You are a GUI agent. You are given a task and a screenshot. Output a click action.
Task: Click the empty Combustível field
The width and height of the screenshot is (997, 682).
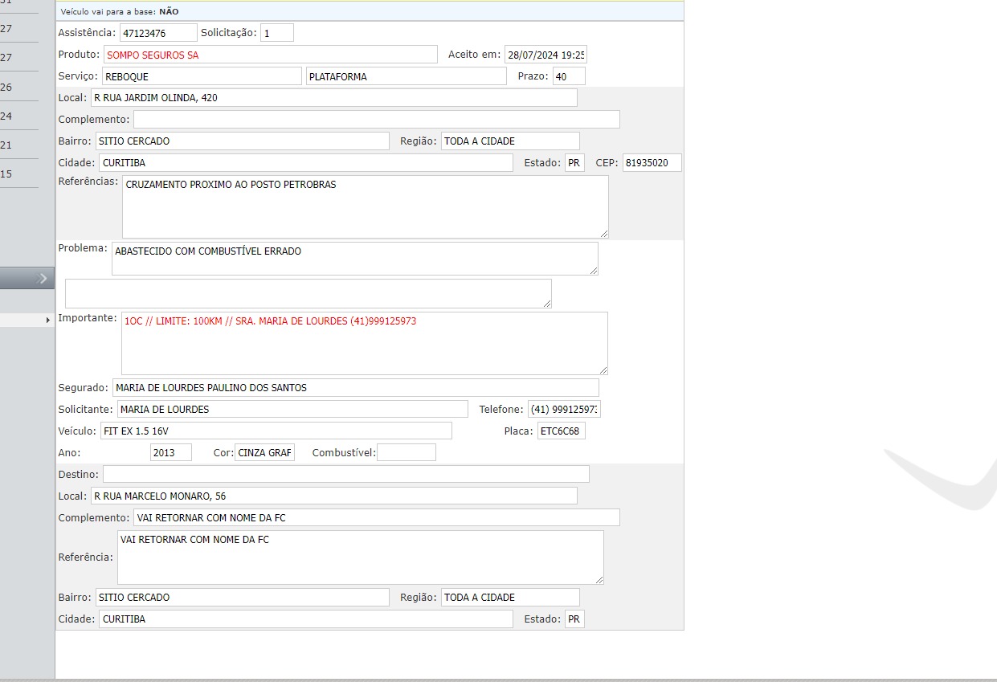pos(407,452)
